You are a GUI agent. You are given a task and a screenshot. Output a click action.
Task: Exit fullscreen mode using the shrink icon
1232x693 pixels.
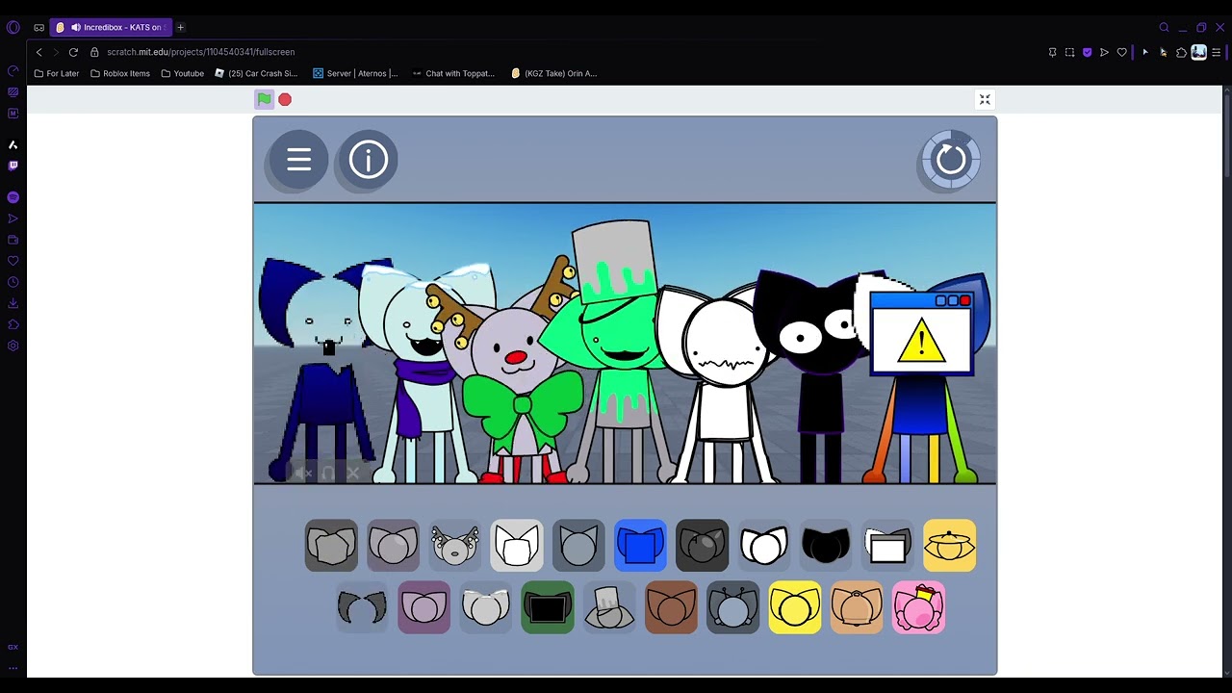[x=985, y=99]
